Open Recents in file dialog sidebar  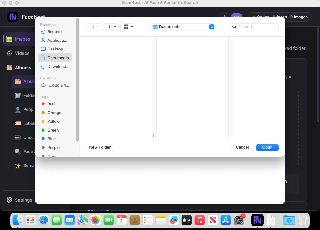[55, 31]
